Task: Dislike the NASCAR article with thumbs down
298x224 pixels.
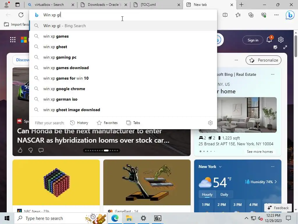Action: pyautogui.click(x=31, y=150)
